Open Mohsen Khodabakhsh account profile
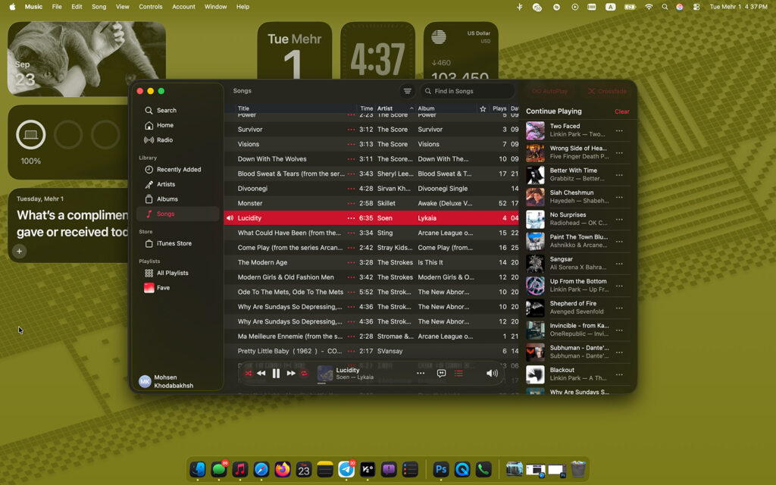Image resolution: width=776 pixels, height=485 pixels. (167, 381)
